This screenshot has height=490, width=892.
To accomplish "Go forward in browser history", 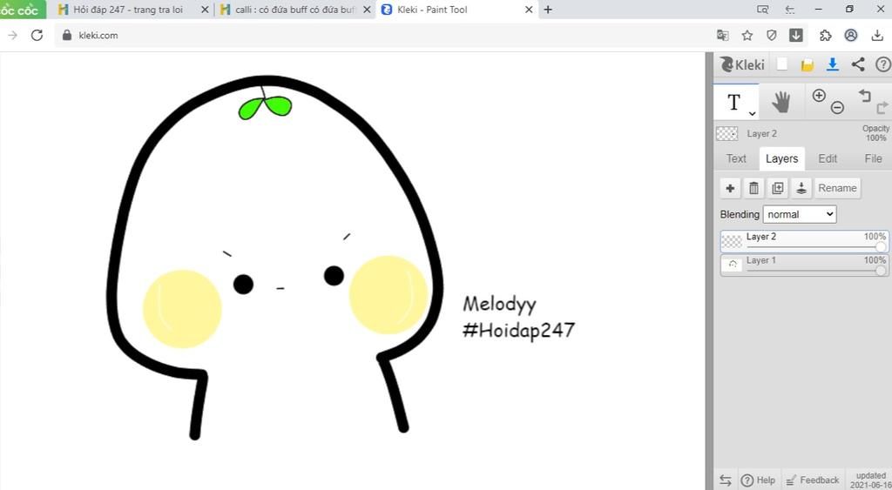I will (12, 35).
